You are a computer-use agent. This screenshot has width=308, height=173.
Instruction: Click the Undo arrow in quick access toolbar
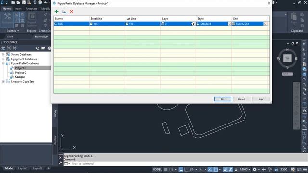(x=46, y=2)
